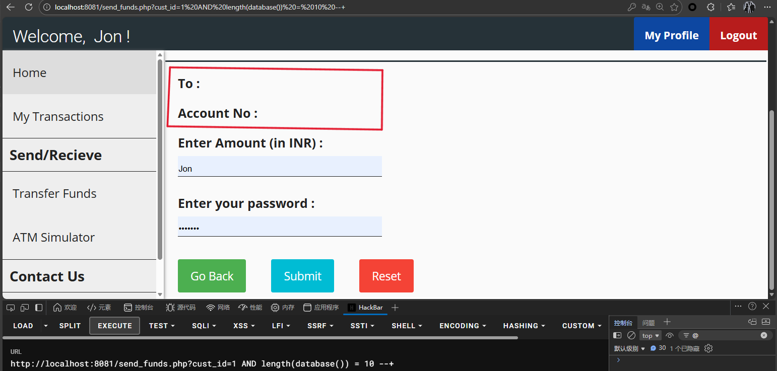Click the inspect element picker icon in DevTools
Screen dimensions: 777x371
[x=11, y=308]
